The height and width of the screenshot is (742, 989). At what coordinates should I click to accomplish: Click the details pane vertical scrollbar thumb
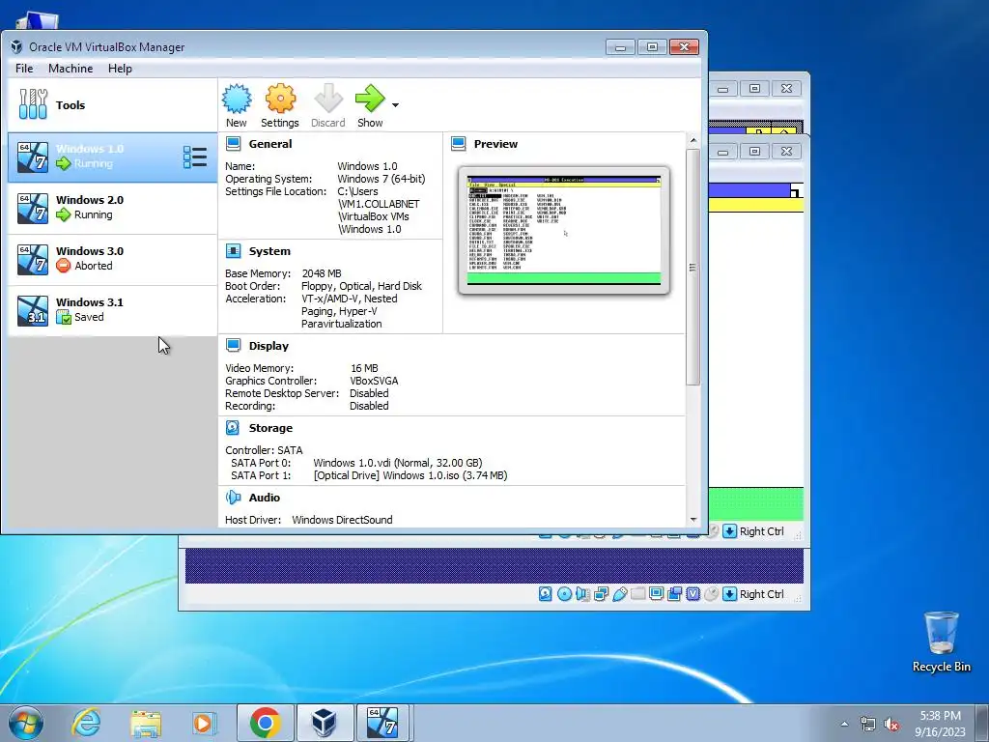coord(693,267)
